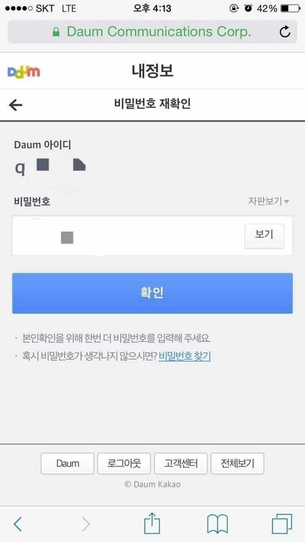Screen dimensions: 305x542
Task: Tap Safari back chevron in toolbar
Action: click(18, 524)
